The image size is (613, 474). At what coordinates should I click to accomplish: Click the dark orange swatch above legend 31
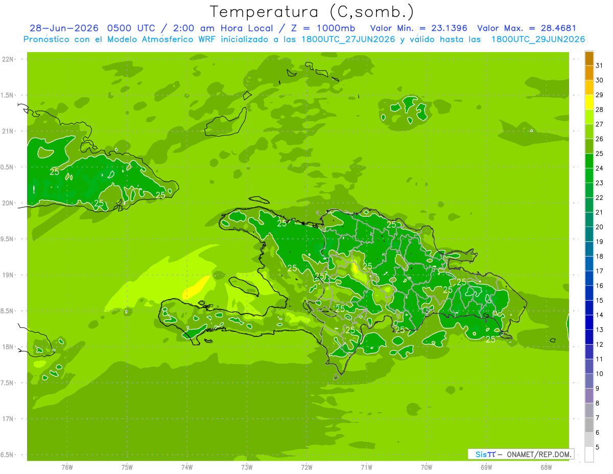pyautogui.click(x=589, y=58)
